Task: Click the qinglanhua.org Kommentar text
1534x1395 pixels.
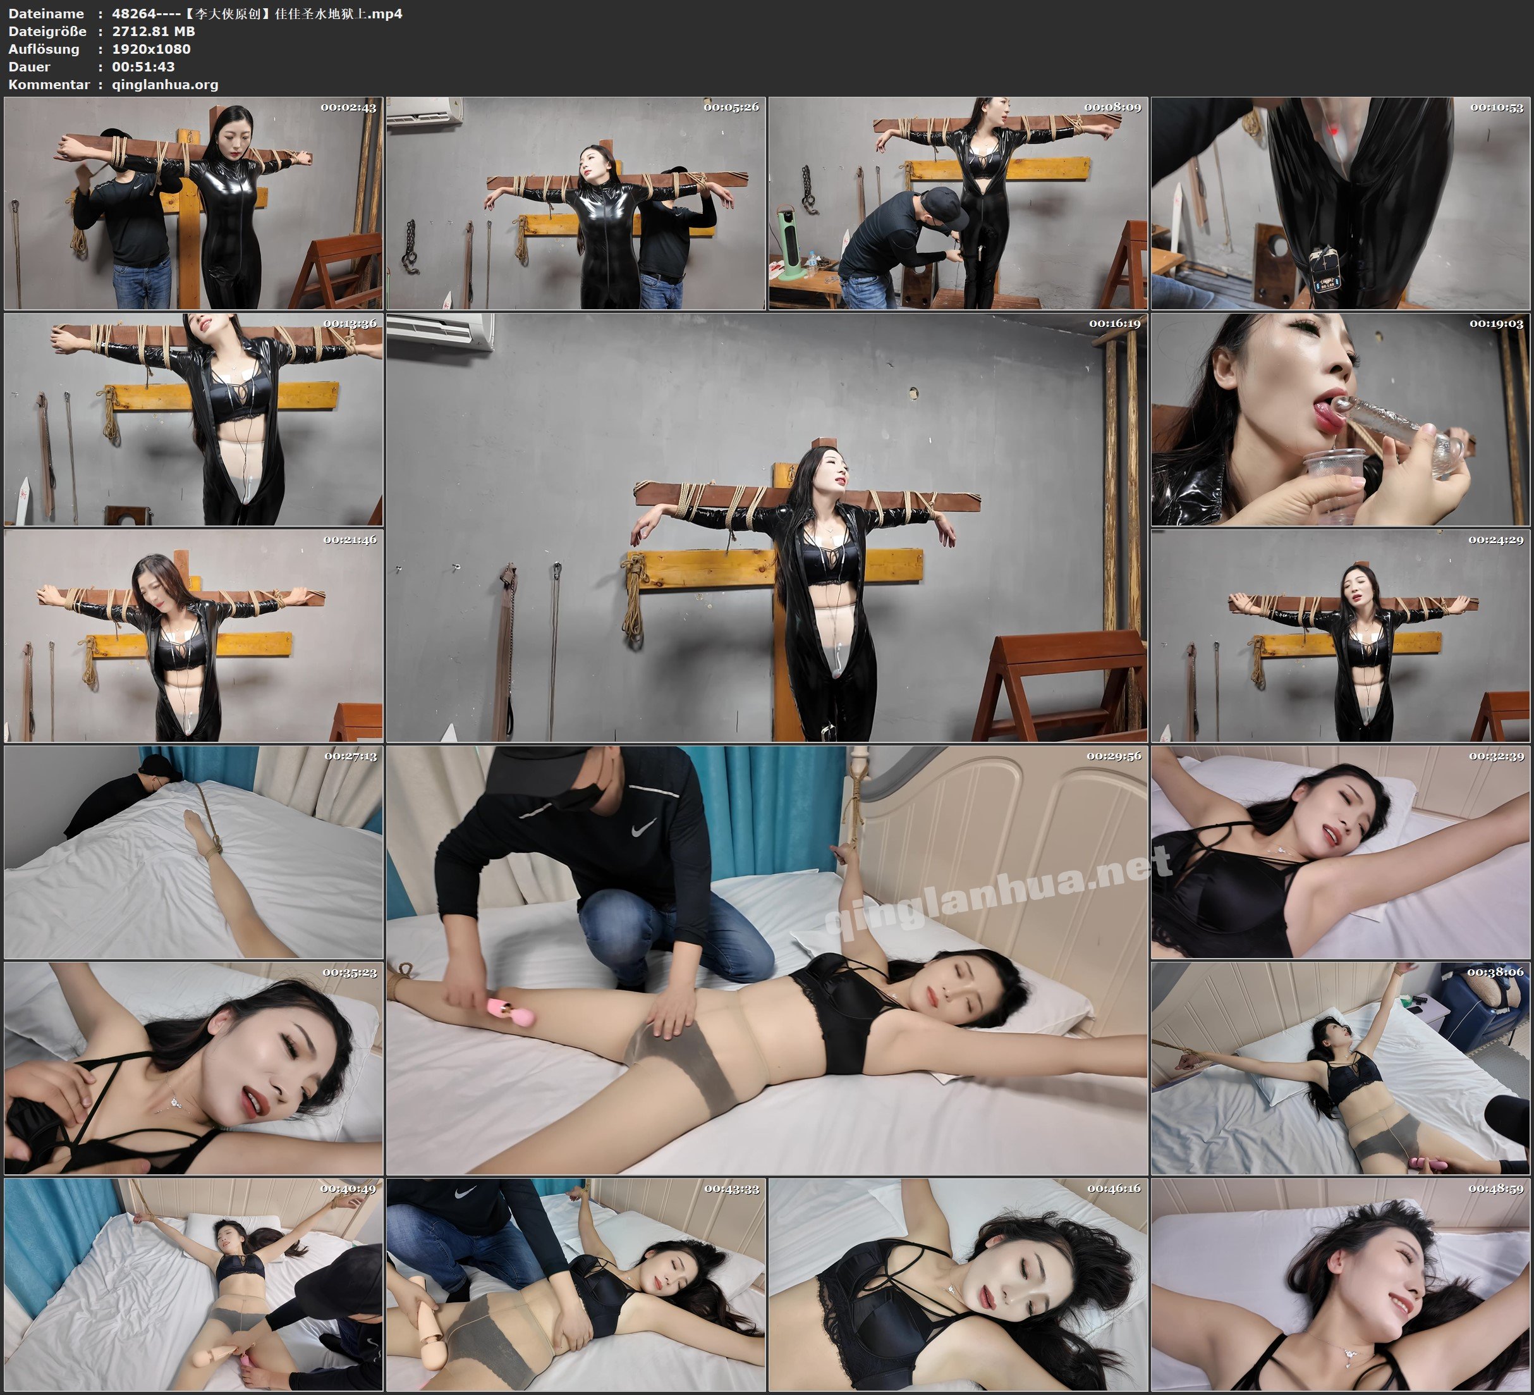Action: 165,85
